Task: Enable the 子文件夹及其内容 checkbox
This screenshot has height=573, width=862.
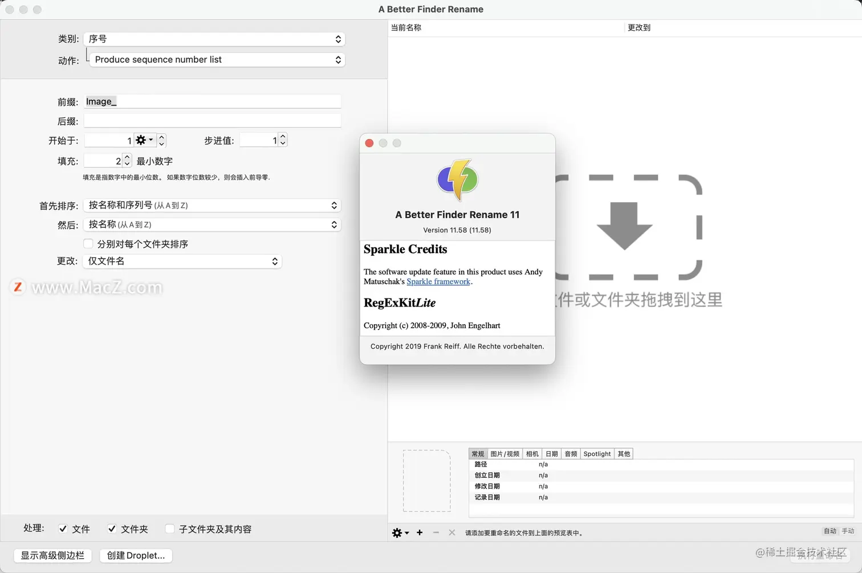Action: tap(169, 529)
